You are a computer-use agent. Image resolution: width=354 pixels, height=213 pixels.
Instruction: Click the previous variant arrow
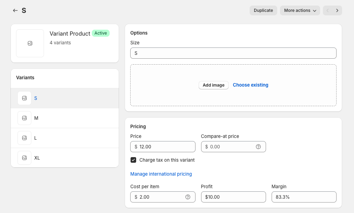pyautogui.click(x=328, y=10)
